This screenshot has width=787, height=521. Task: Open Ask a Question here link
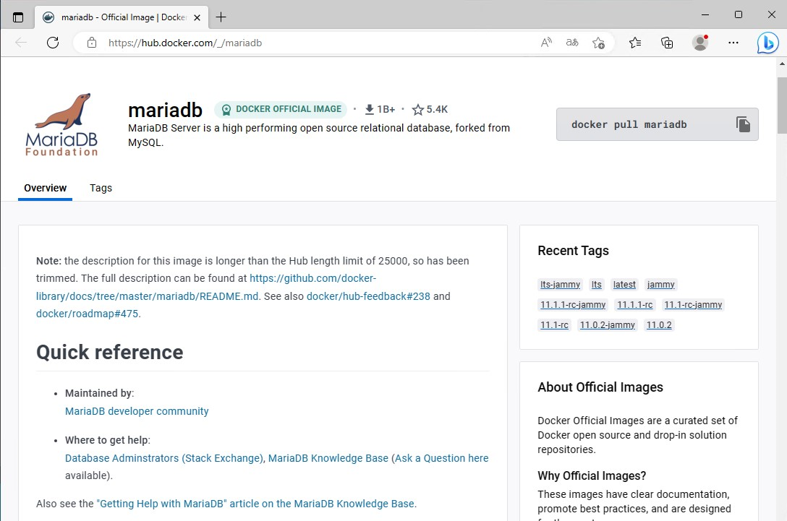tap(441, 458)
